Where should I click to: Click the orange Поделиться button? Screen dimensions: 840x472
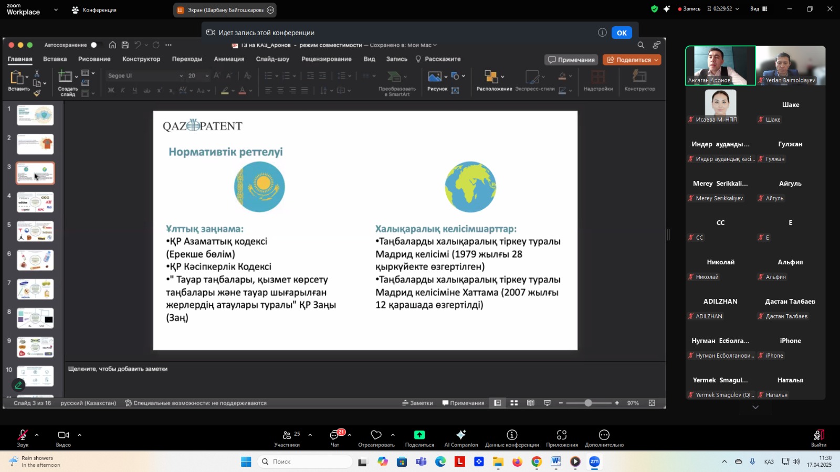point(632,60)
